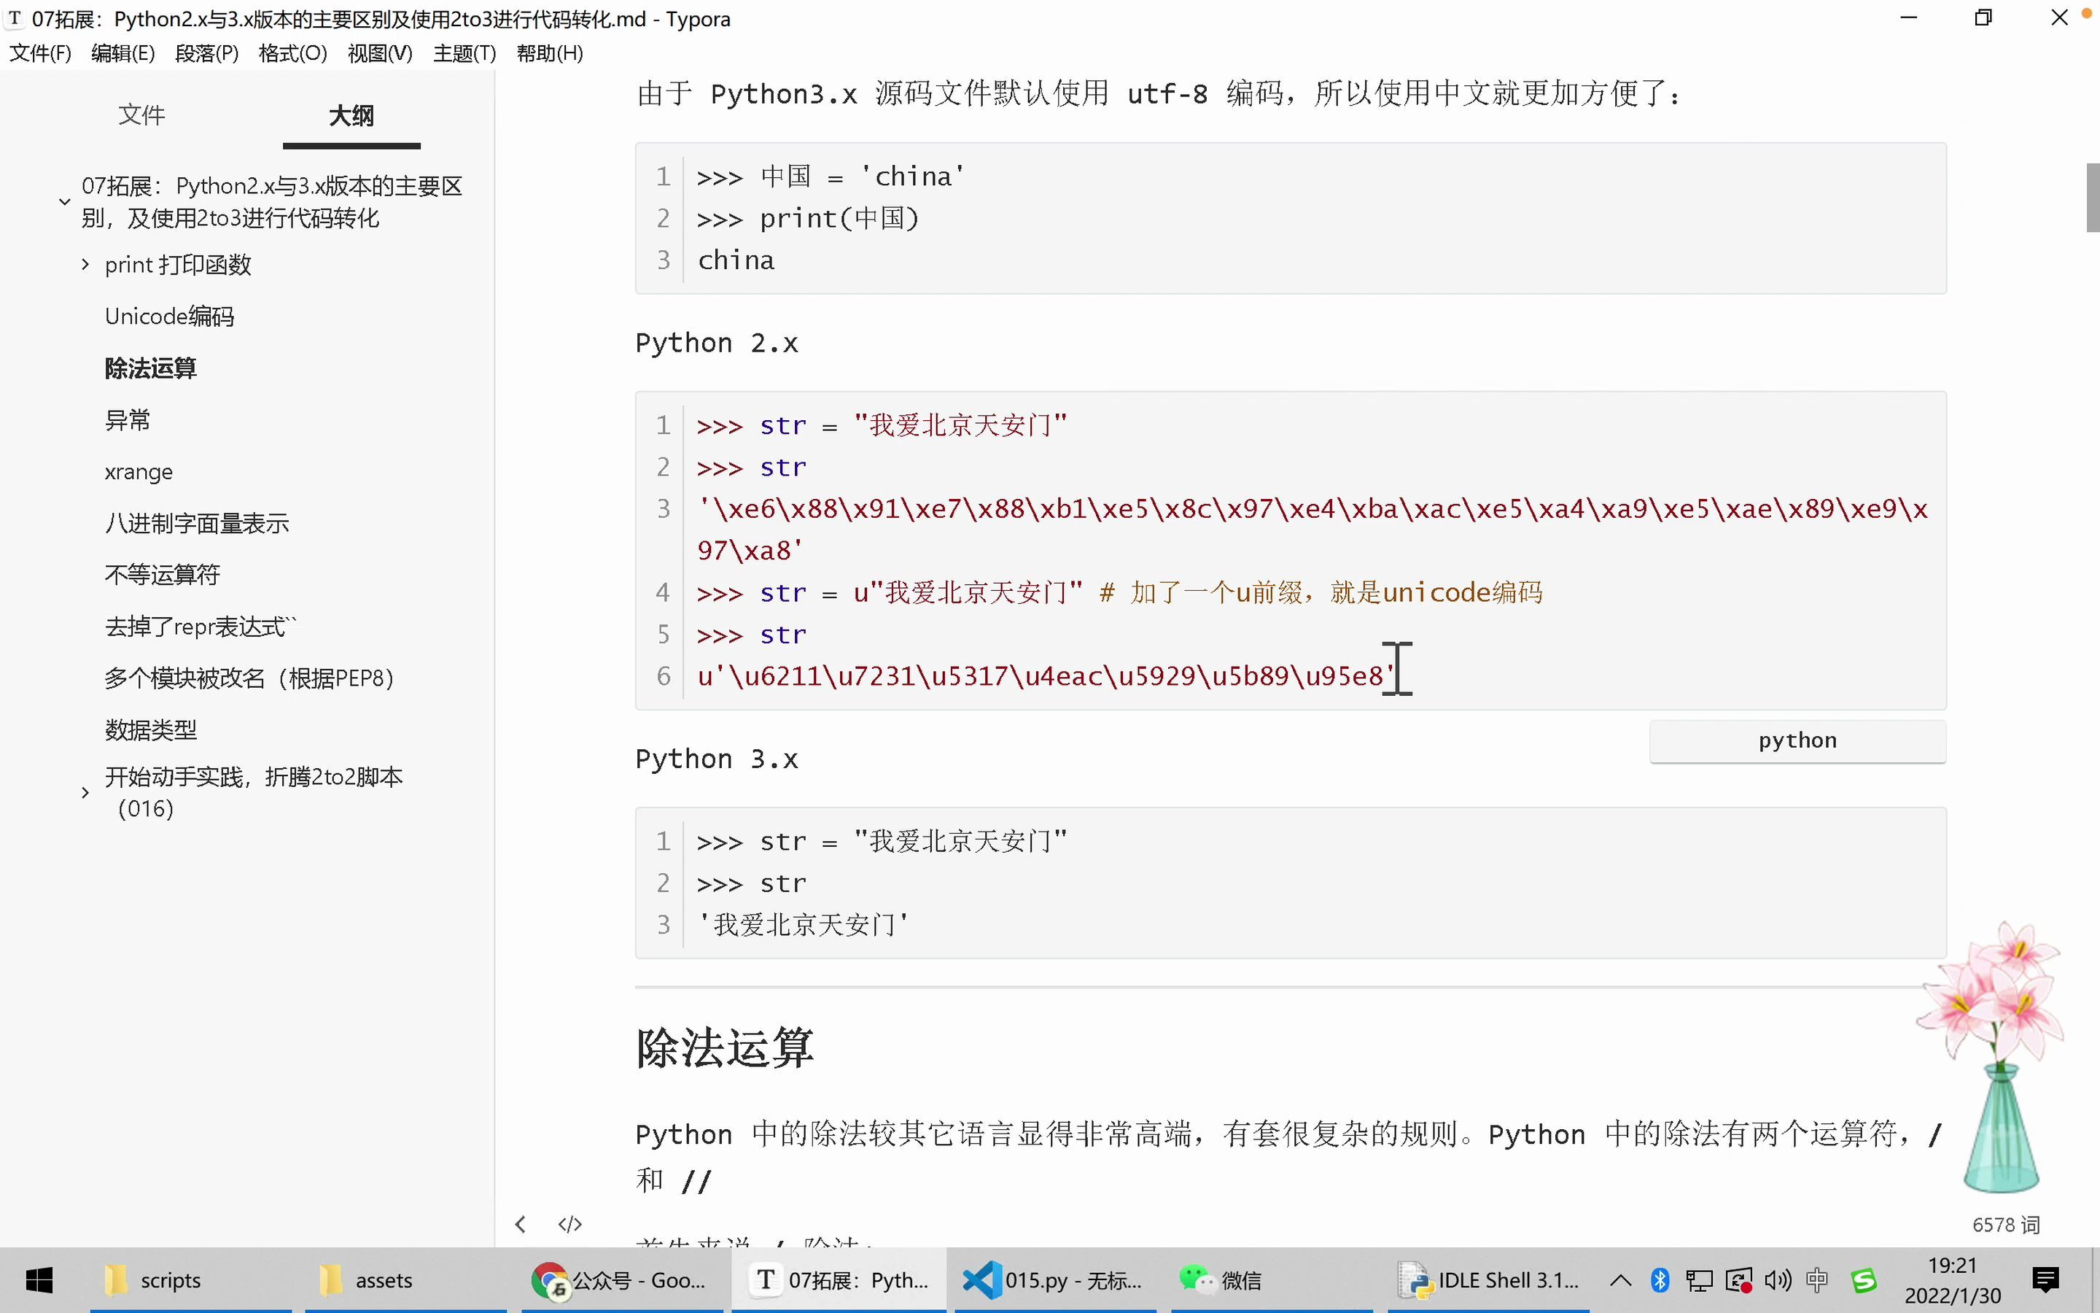This screenshot has height=1313, width=2100.
Task: Edit the python code language field
Action: pyautogui.click(x=1797, y=740)
